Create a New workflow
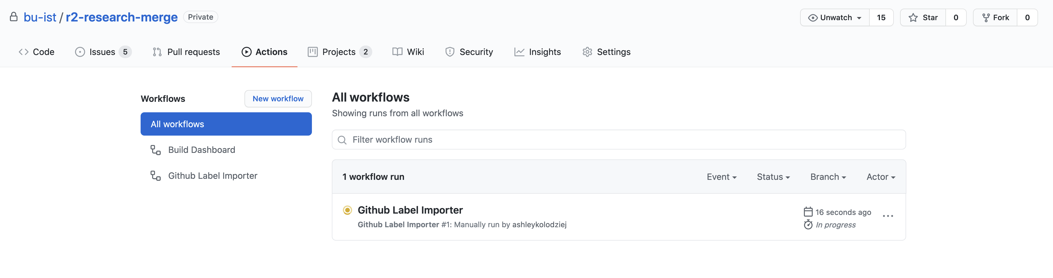 click(x=278, y=99)
